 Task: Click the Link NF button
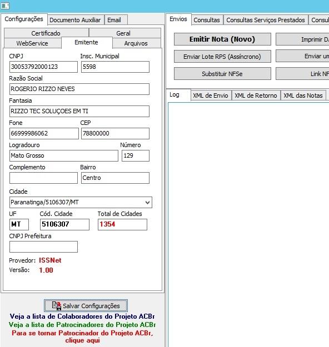(302, 74)
